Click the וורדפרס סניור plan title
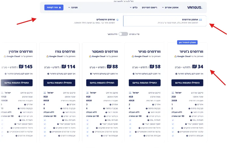The height and width of the screenshot is (148, 227). [149, 52]
